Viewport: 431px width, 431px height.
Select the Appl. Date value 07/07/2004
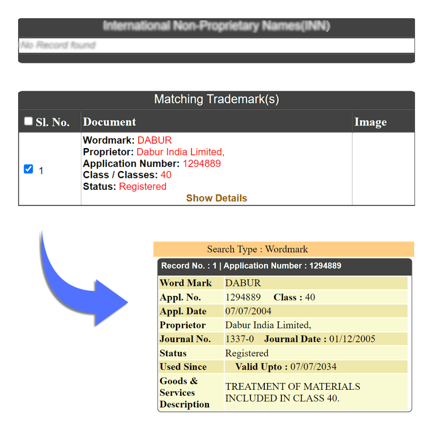(248, 311)
